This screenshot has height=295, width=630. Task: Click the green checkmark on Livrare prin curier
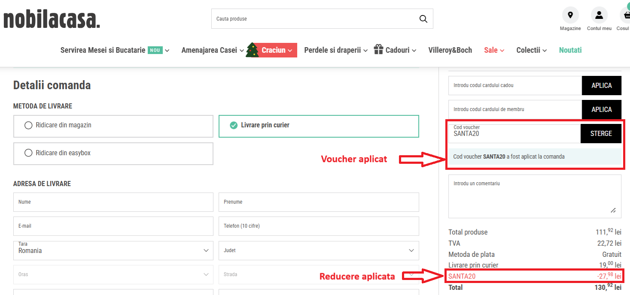point(234,125)
